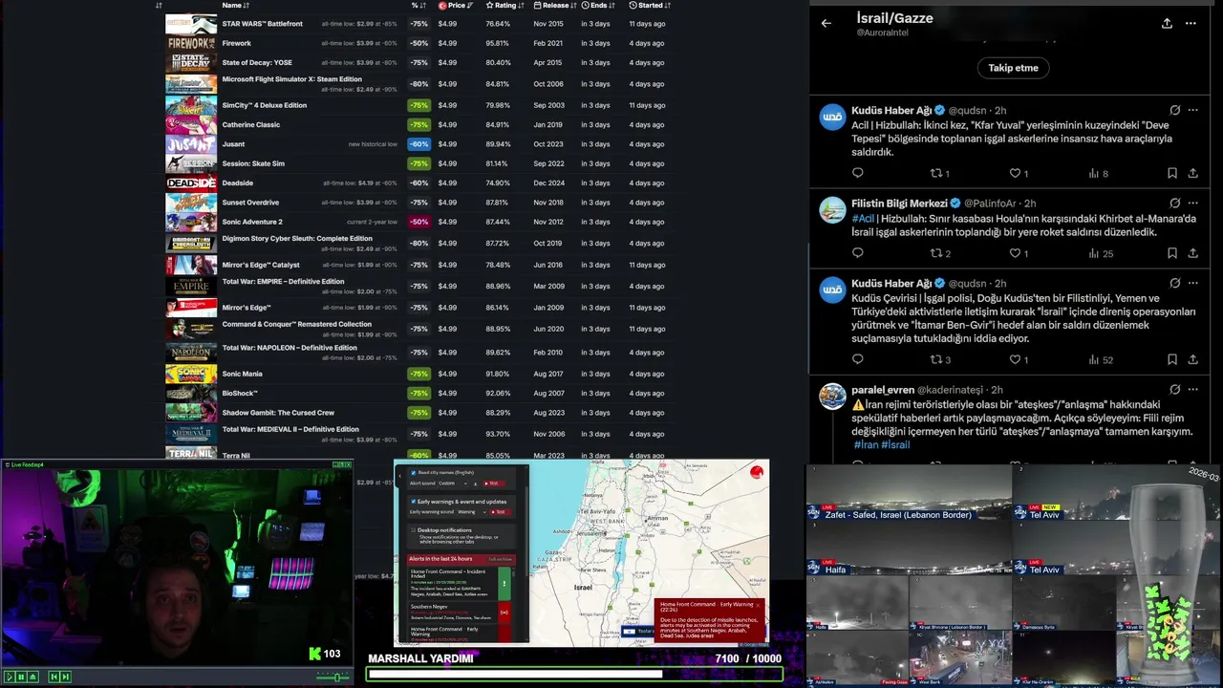The width and height of the screenshot is (1223, 688).
Task: Go back using the arrow beside İsrail/Gazze
Action: 826,23
